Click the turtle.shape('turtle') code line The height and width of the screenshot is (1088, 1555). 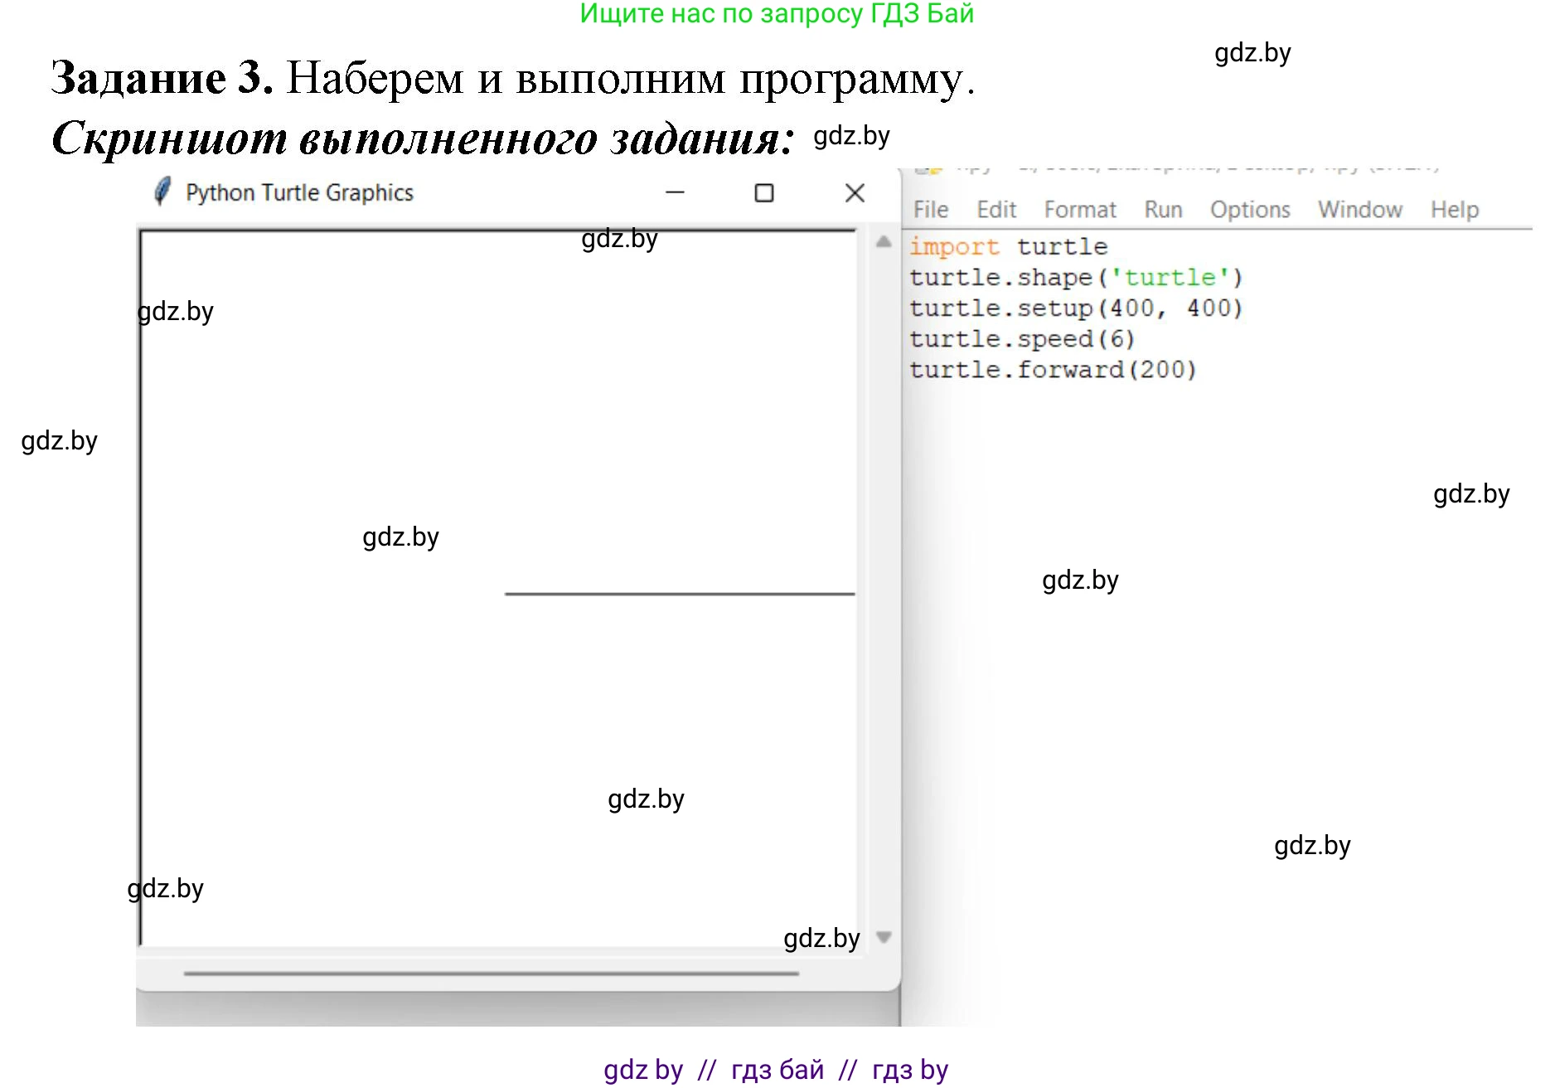[x=1075, y=278]
